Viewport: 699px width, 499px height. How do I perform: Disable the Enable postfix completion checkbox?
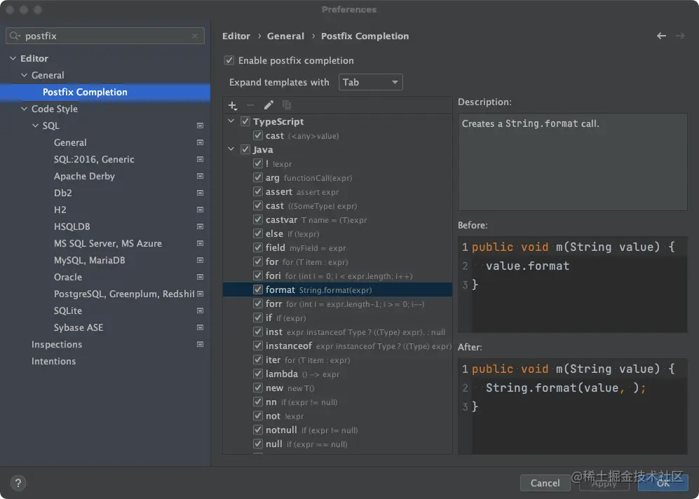click(229, 61)
